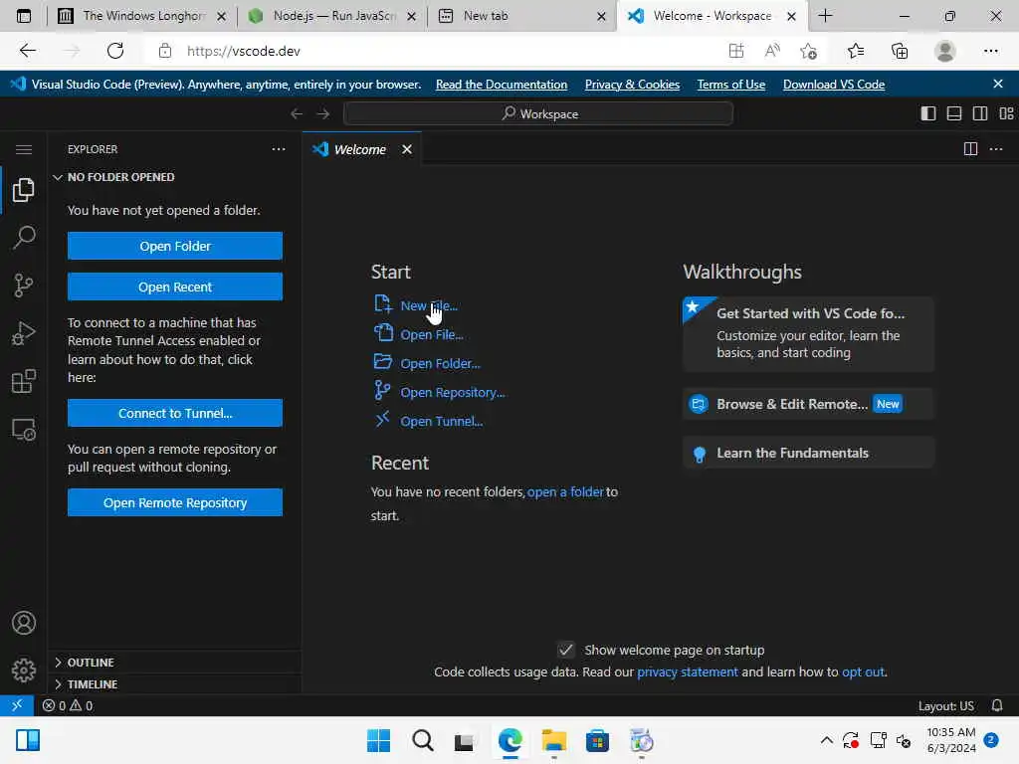
Task: Select the Welcome editor tab
Action: 360,149
